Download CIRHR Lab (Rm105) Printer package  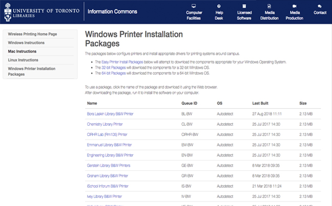107,134
